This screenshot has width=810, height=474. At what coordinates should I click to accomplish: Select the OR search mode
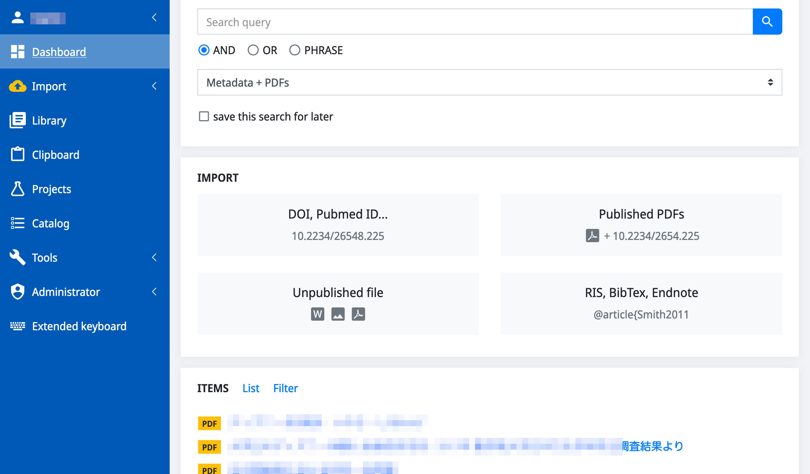pyautogui.click(x=253, y=50)
